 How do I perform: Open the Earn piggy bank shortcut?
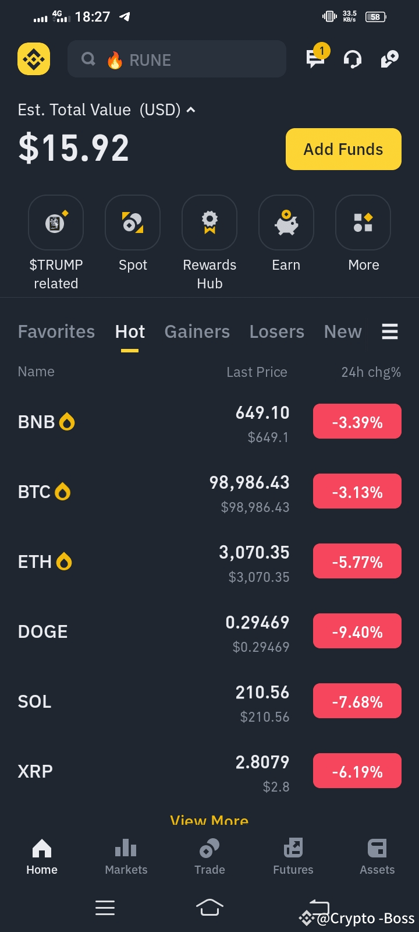coord(286,223)
